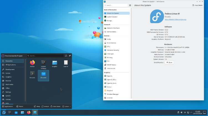
Task: Open System Monitor in Info Centre sidebar
Action: pos(116,17)
